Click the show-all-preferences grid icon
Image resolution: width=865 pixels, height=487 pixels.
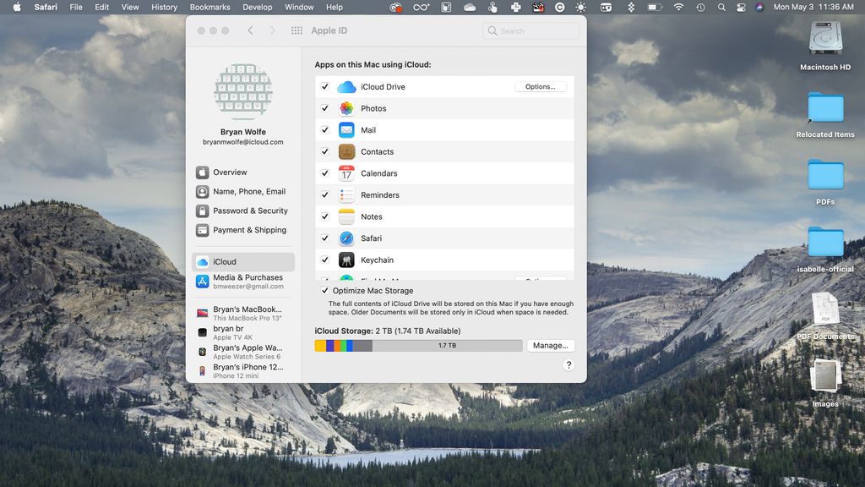[x=296, y=30]
